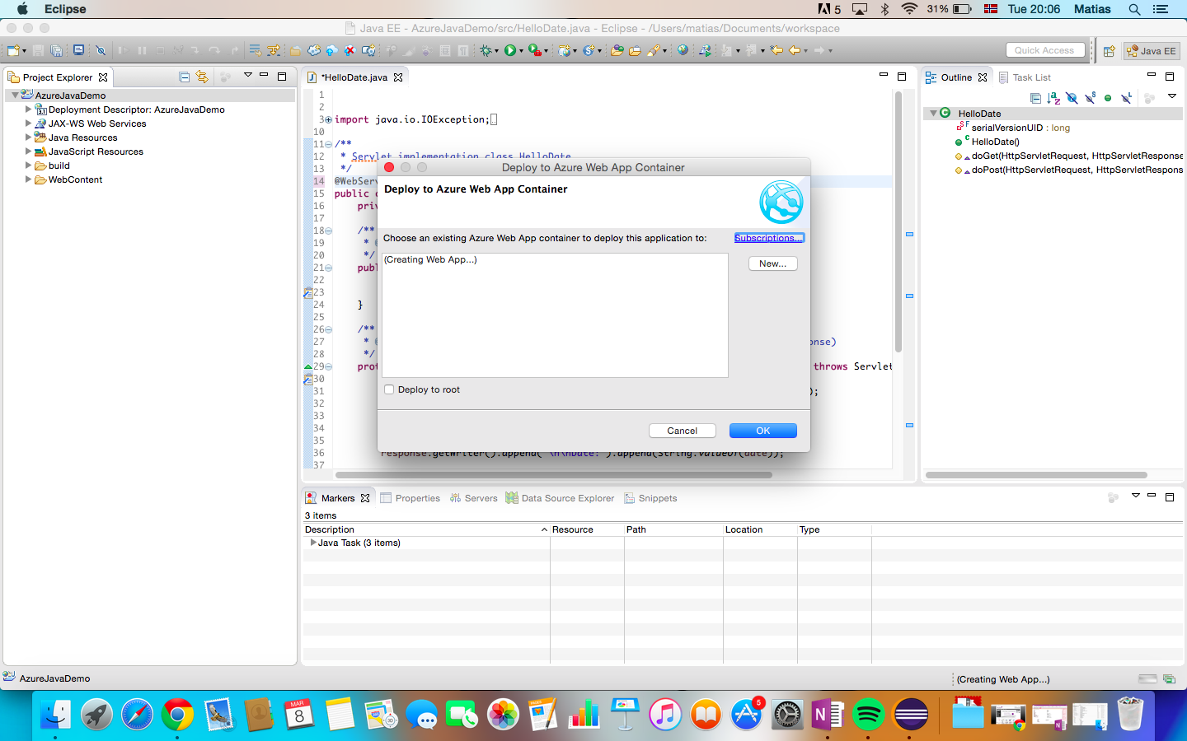Viewport: 1187px width, 741px height.
Task: Switch to the Java EE perspective button
Action: pos(1152,51)
